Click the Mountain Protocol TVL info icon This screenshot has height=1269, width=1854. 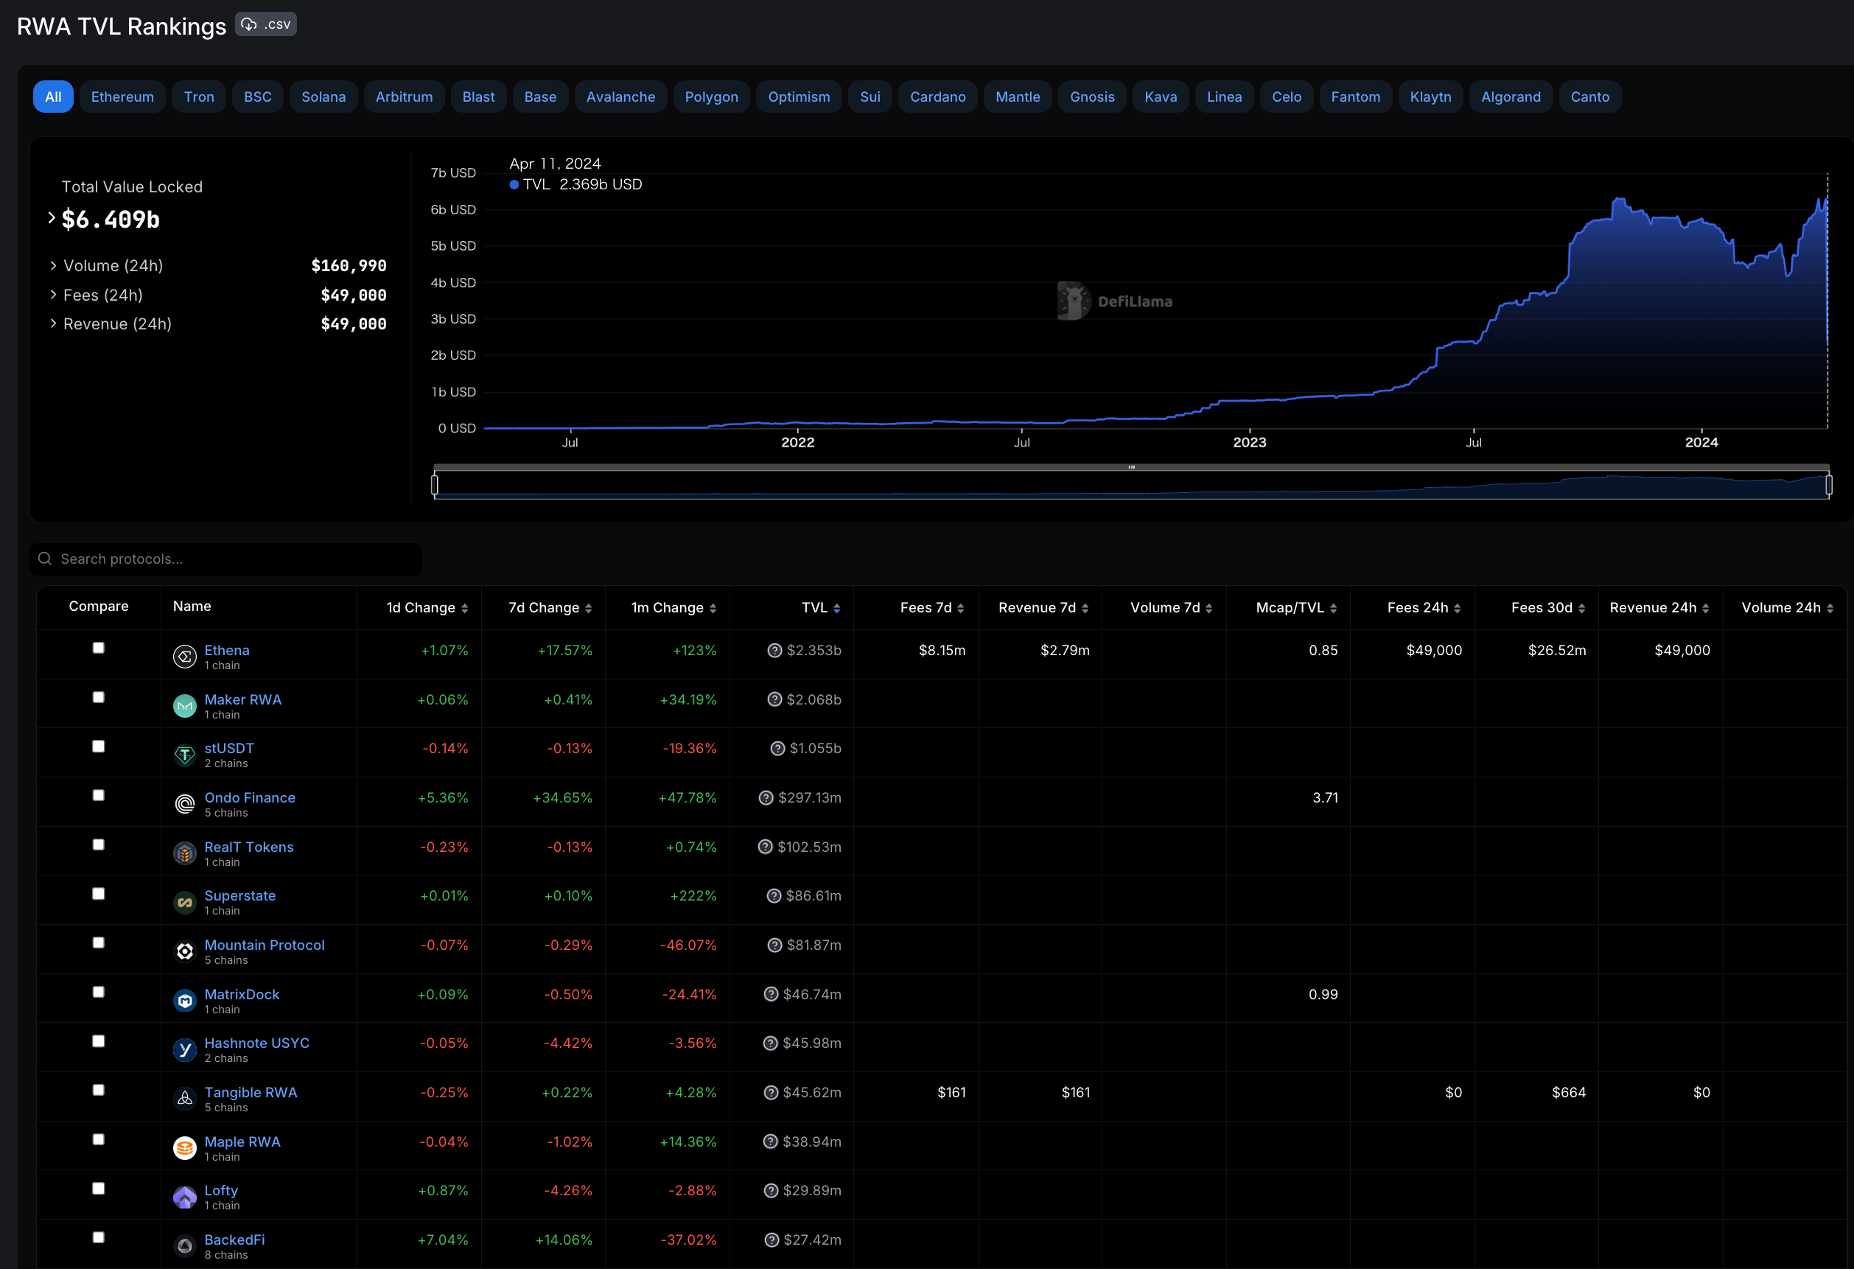(x=774, y=945)
